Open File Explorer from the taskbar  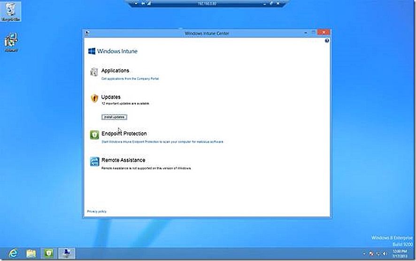31,253
